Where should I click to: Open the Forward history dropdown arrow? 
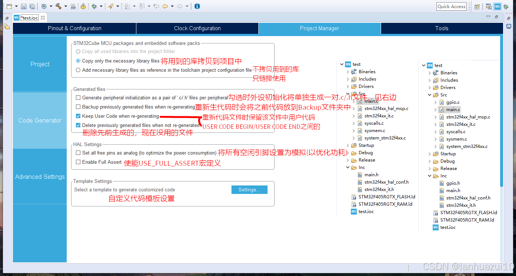[187, 6]
